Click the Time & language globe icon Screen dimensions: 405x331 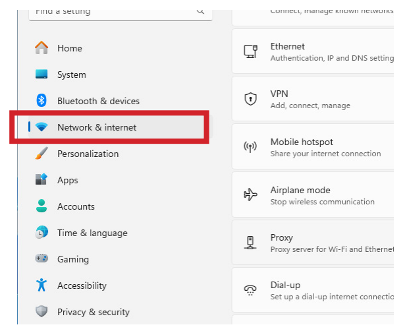(x=41, y=232)
